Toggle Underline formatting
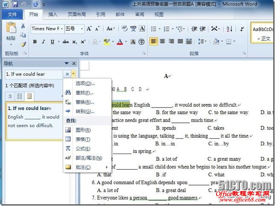Screen dimensions: 275x206 (x=52, y=42)
